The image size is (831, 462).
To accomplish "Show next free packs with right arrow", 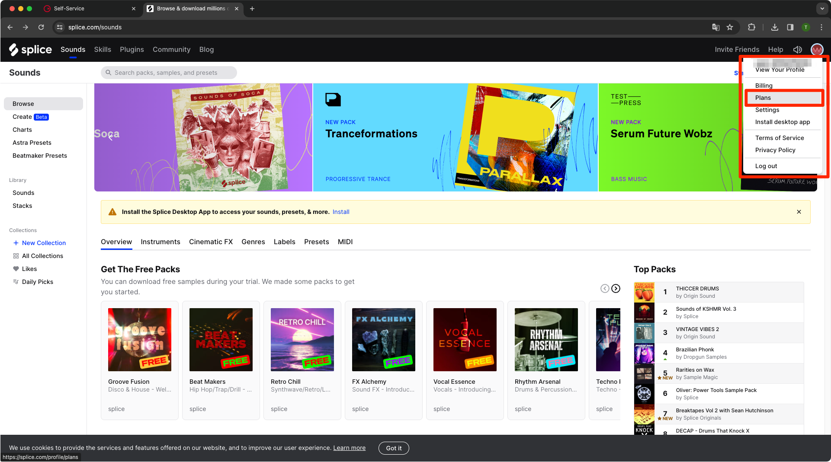I will pyautogui.click(x=616, y=289).
